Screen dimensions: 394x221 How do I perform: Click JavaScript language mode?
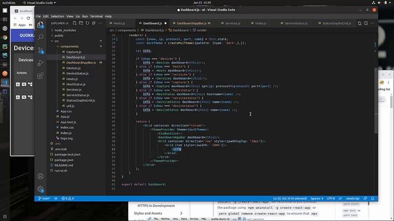[353, 198]
